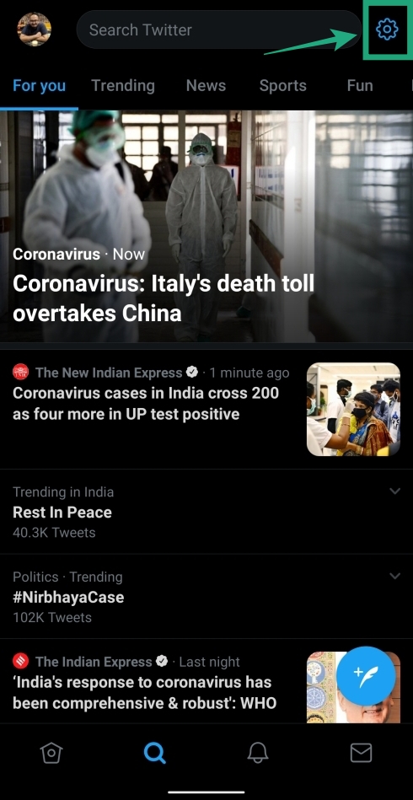Open the Messages envelope icon
The width and height of the screenshot is (413, 800).
click(361, 753)
